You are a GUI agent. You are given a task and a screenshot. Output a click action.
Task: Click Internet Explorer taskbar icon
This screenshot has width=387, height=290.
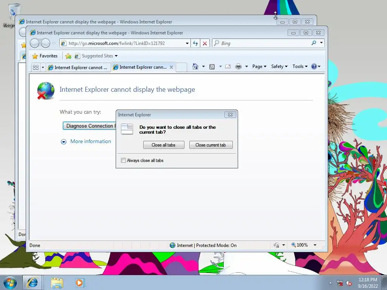[x=33, y=282]
